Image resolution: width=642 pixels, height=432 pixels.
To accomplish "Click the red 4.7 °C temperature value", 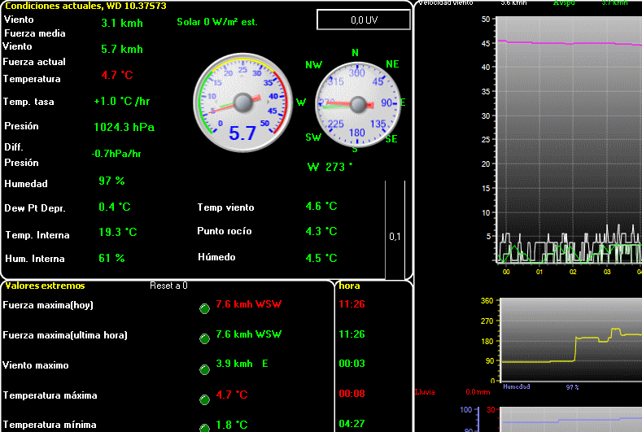I will coord(117,76).
